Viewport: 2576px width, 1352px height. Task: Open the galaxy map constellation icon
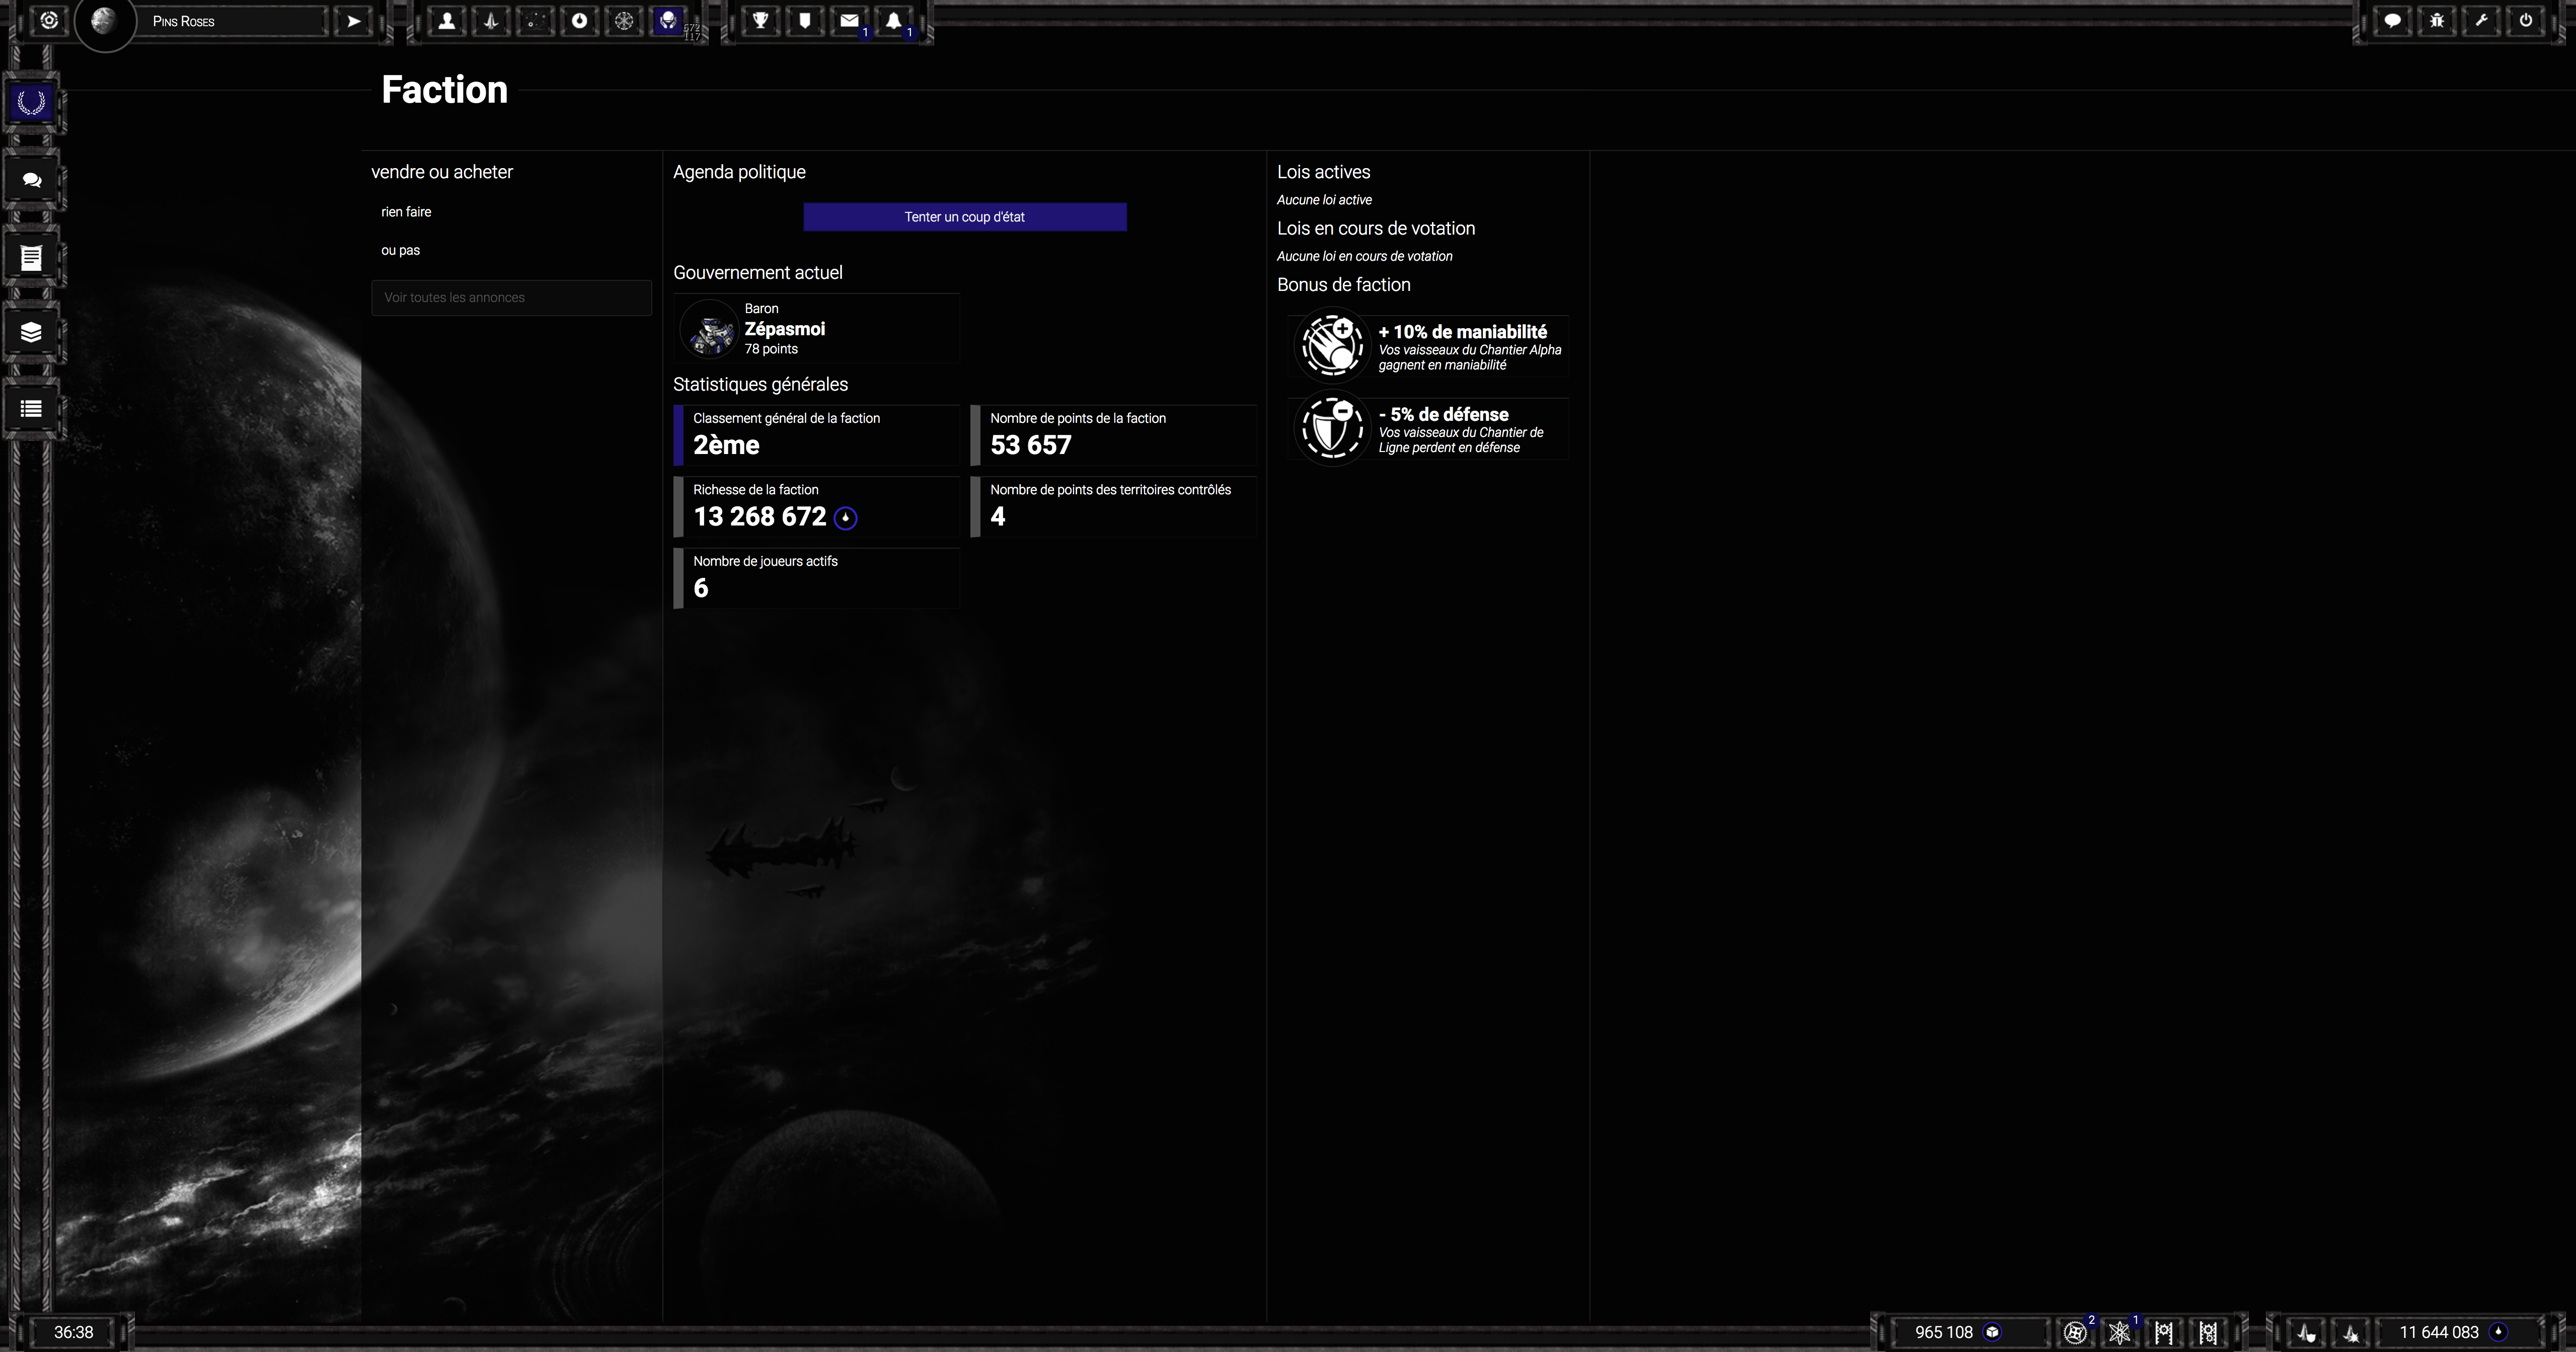(536, 21)
